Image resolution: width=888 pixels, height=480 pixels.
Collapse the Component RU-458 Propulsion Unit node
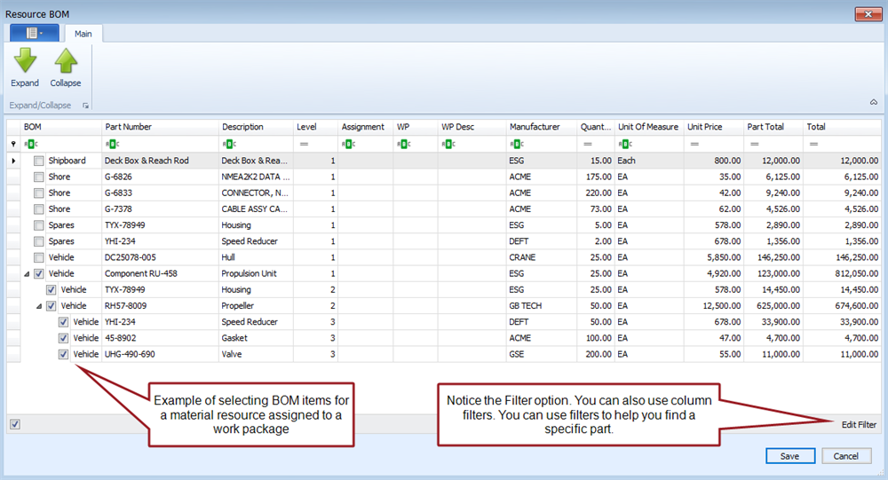(27, 274)
